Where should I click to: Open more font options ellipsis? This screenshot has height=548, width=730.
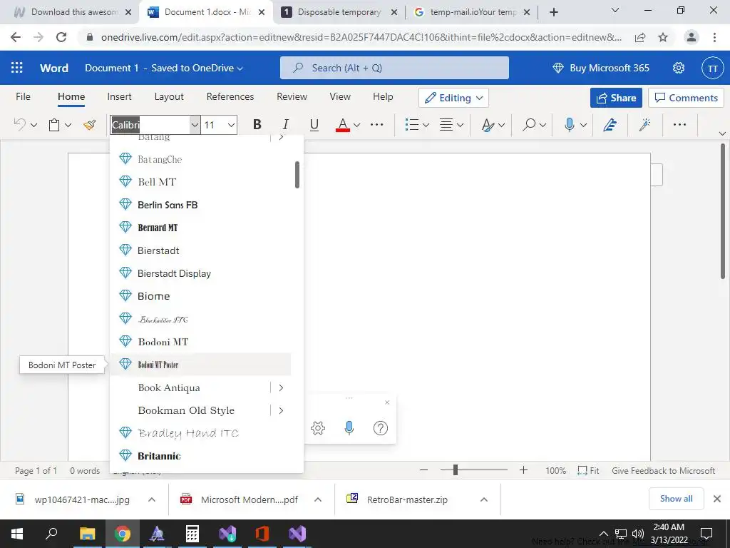[376, 124]
